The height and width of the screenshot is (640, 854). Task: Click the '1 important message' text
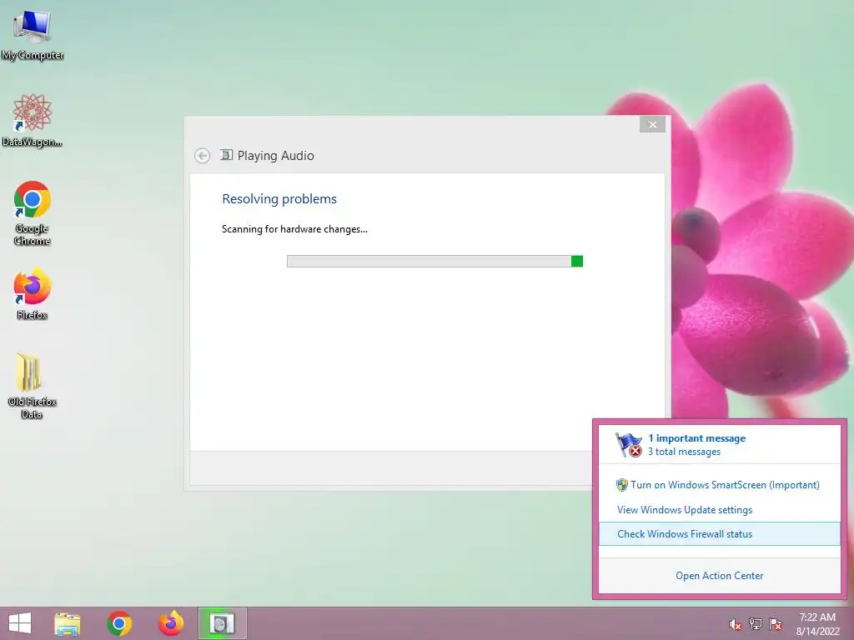point(696,438)
